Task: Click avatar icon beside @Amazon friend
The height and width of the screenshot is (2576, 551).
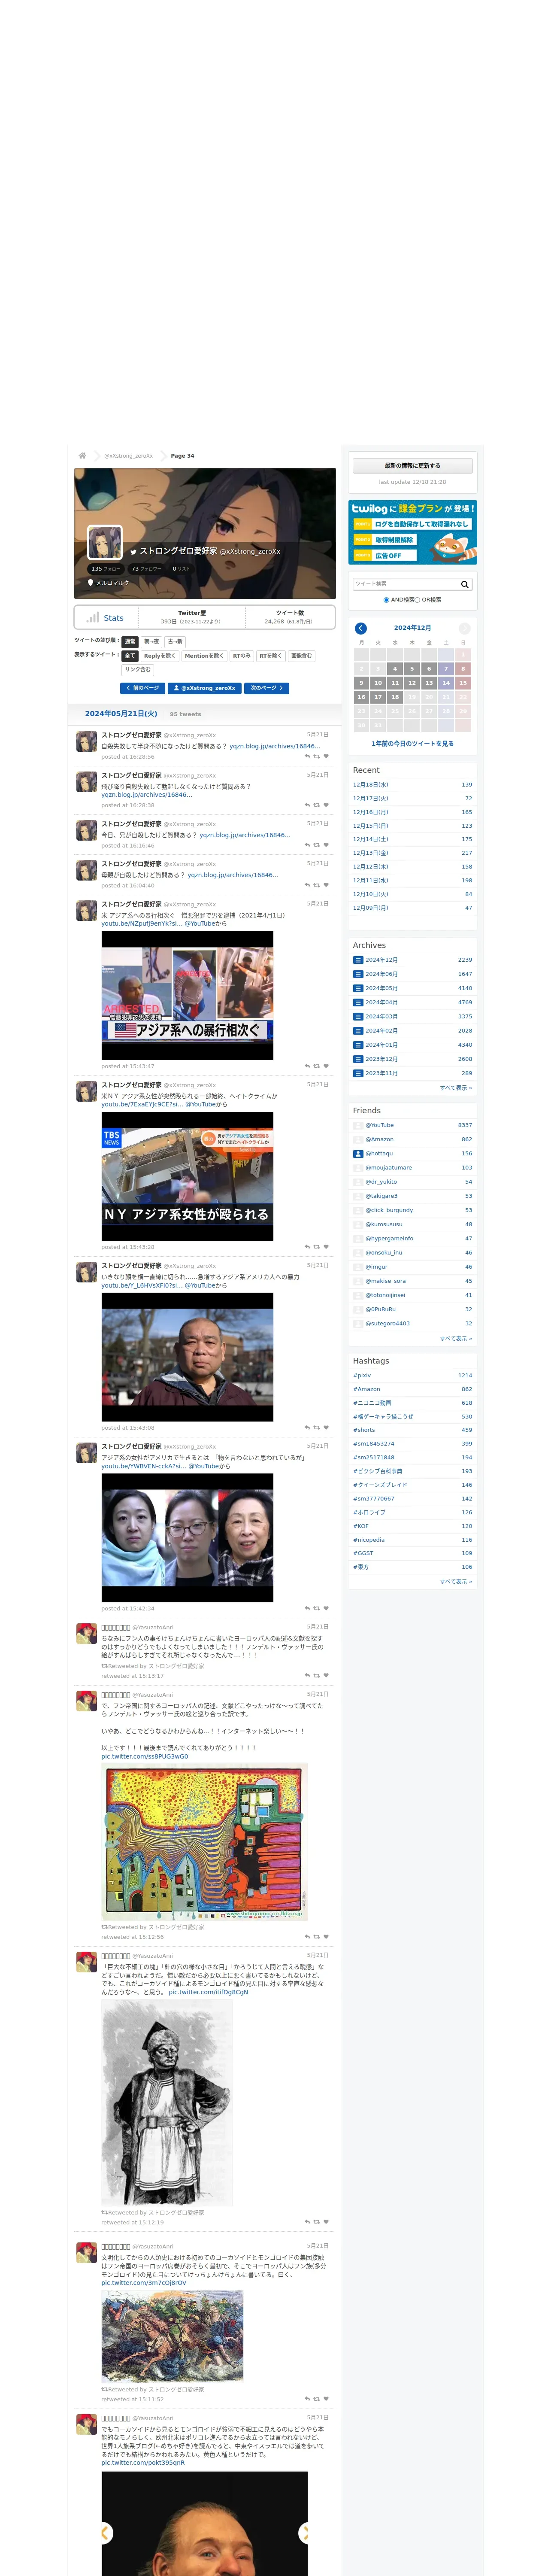Action: (x=358, y=1139)
